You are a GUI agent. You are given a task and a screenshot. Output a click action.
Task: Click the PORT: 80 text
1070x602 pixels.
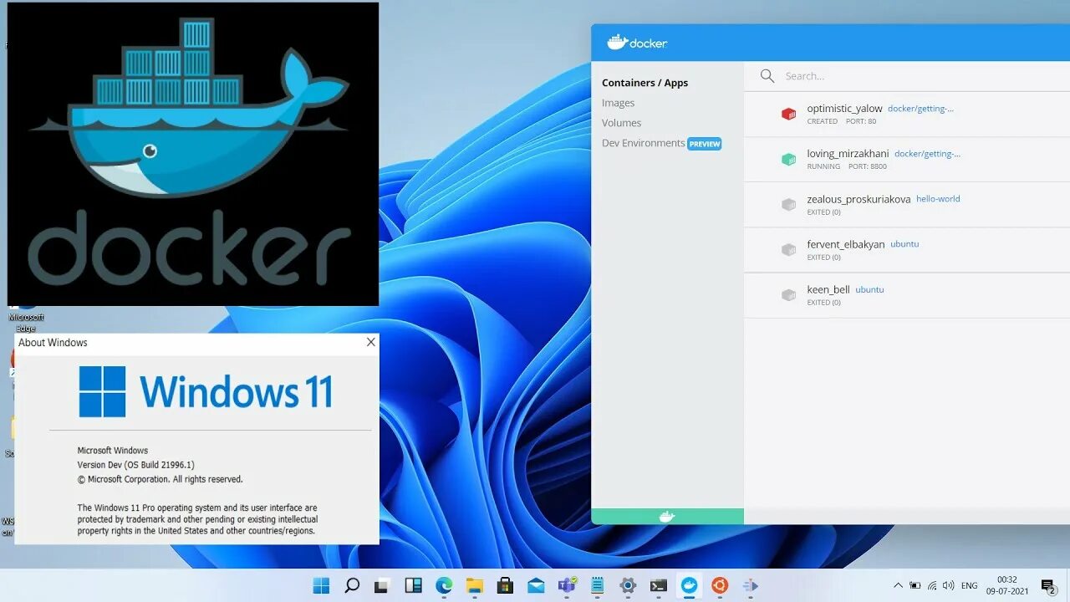861,121
